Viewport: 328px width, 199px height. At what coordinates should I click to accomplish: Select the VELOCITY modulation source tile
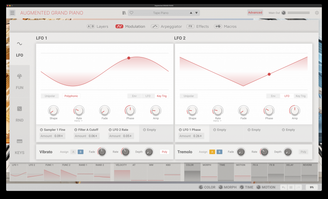click(122, 172)
